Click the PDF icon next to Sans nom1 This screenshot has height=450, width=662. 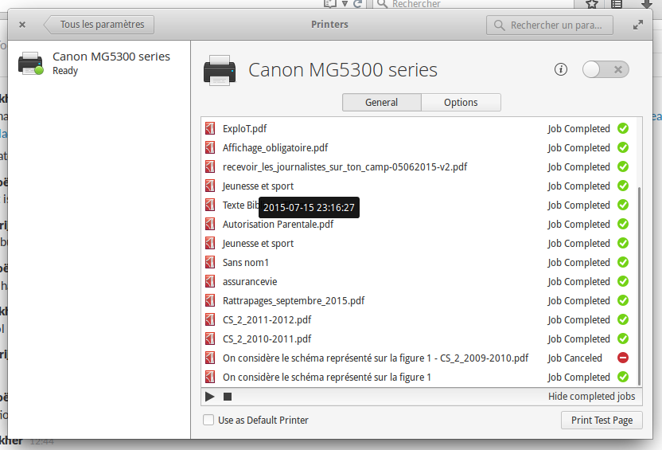tap(210, 262)
